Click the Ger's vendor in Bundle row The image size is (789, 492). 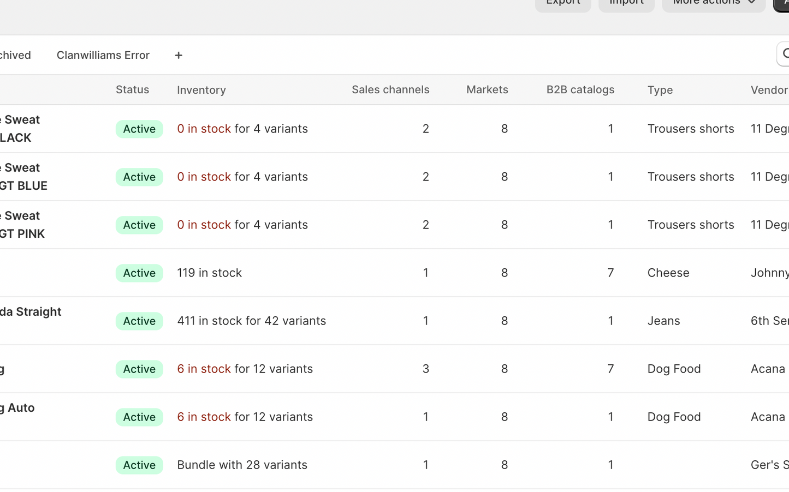coord(769,465)
